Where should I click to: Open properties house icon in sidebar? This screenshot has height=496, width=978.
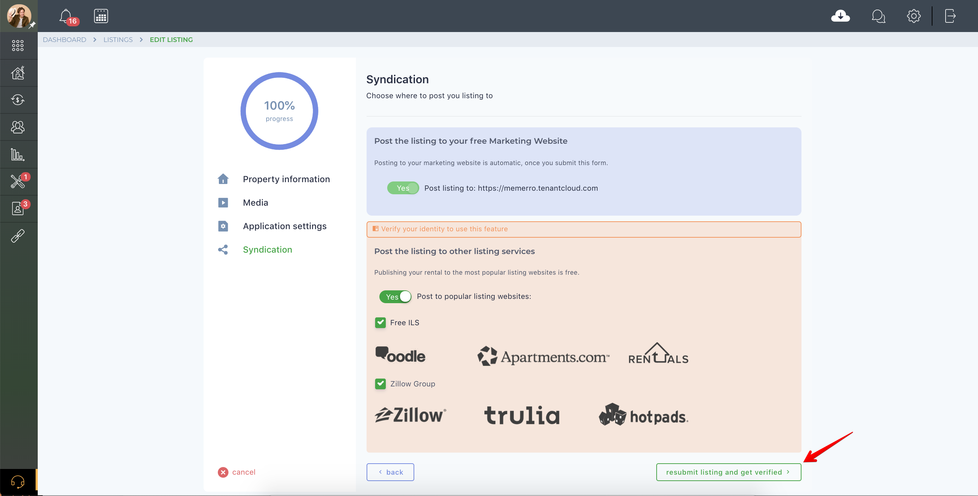18,73
